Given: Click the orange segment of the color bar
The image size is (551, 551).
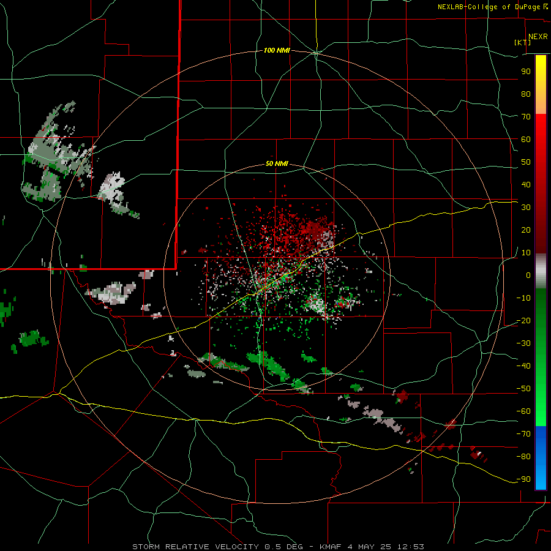Looking at the screenshot, I should click(x=541, y=103).
